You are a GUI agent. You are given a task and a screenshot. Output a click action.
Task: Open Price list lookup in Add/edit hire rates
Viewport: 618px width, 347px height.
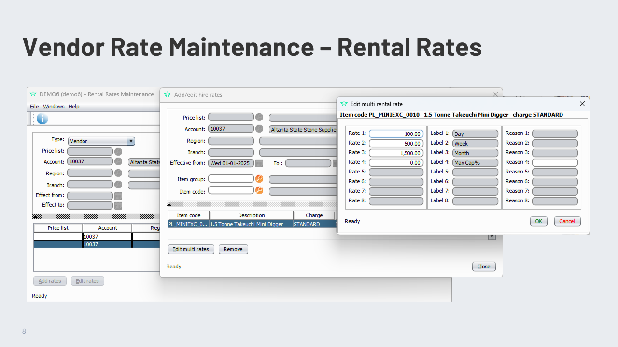click(x=259, y=117)
